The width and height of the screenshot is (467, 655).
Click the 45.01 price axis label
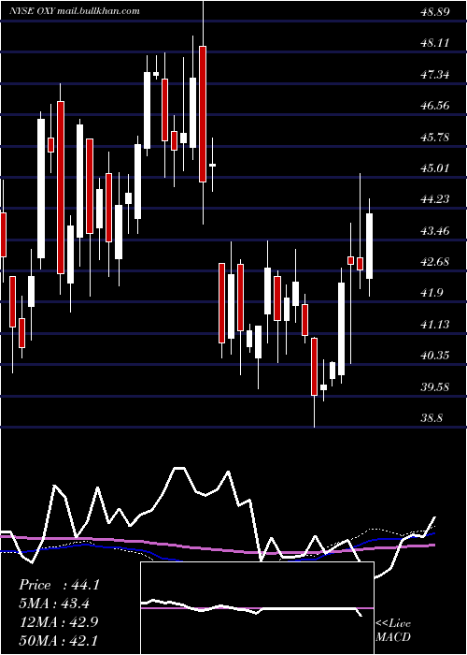(435, 168)
